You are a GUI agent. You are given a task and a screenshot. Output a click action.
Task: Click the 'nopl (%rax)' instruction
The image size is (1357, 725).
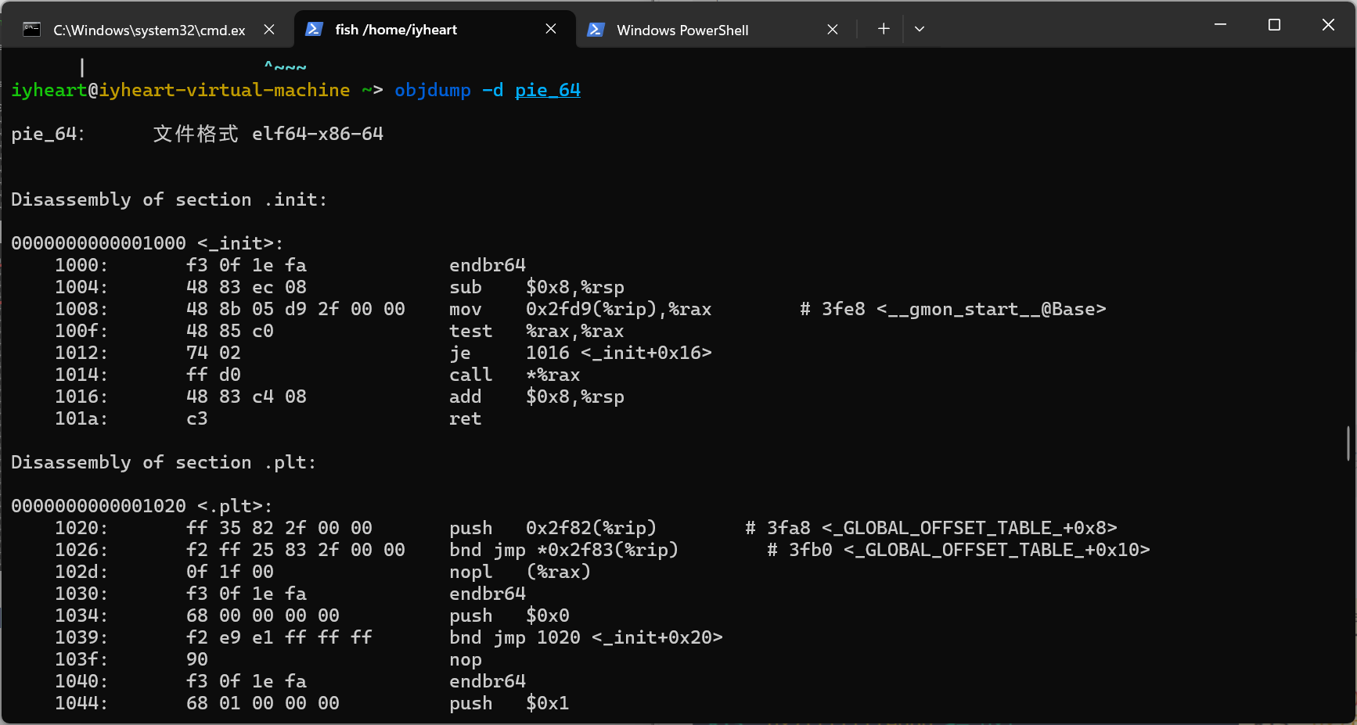click(x=520, y=572)
